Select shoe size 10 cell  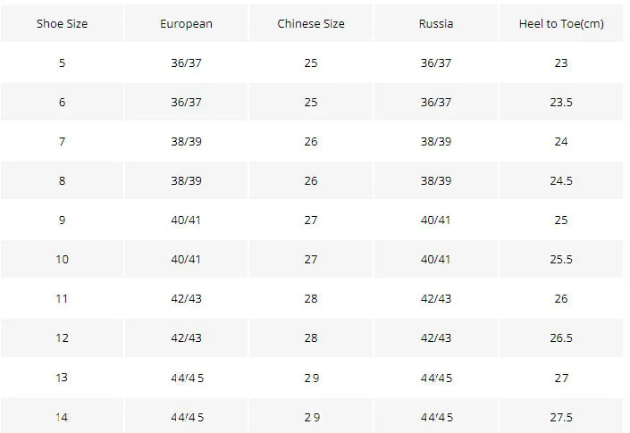click(x=62, y=259)
